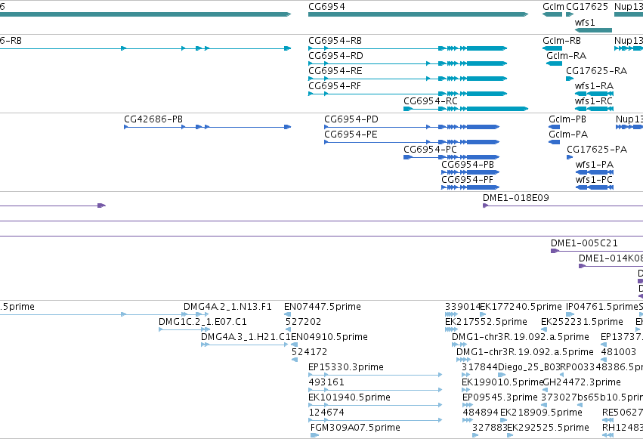
Task: Click the 527202 EST feature
Action: [289, 329]
